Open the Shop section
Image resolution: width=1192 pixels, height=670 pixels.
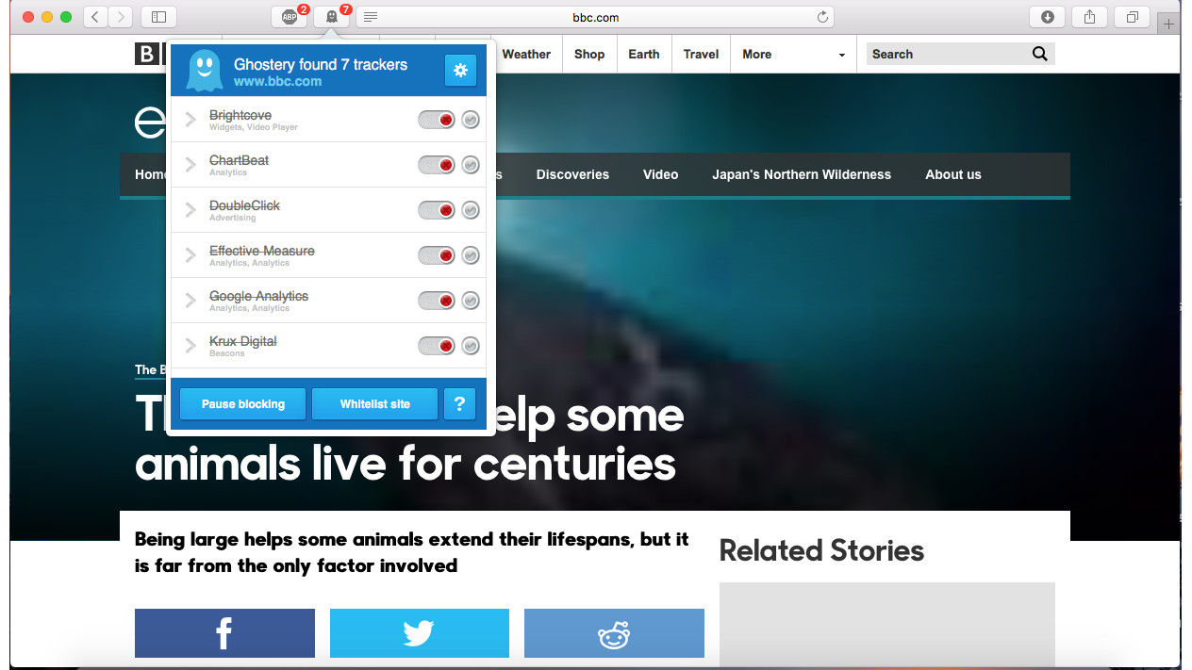coord(589,54)
